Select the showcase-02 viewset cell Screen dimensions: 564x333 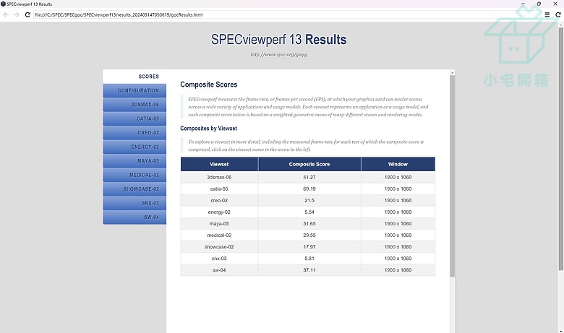tap(219, 247)
